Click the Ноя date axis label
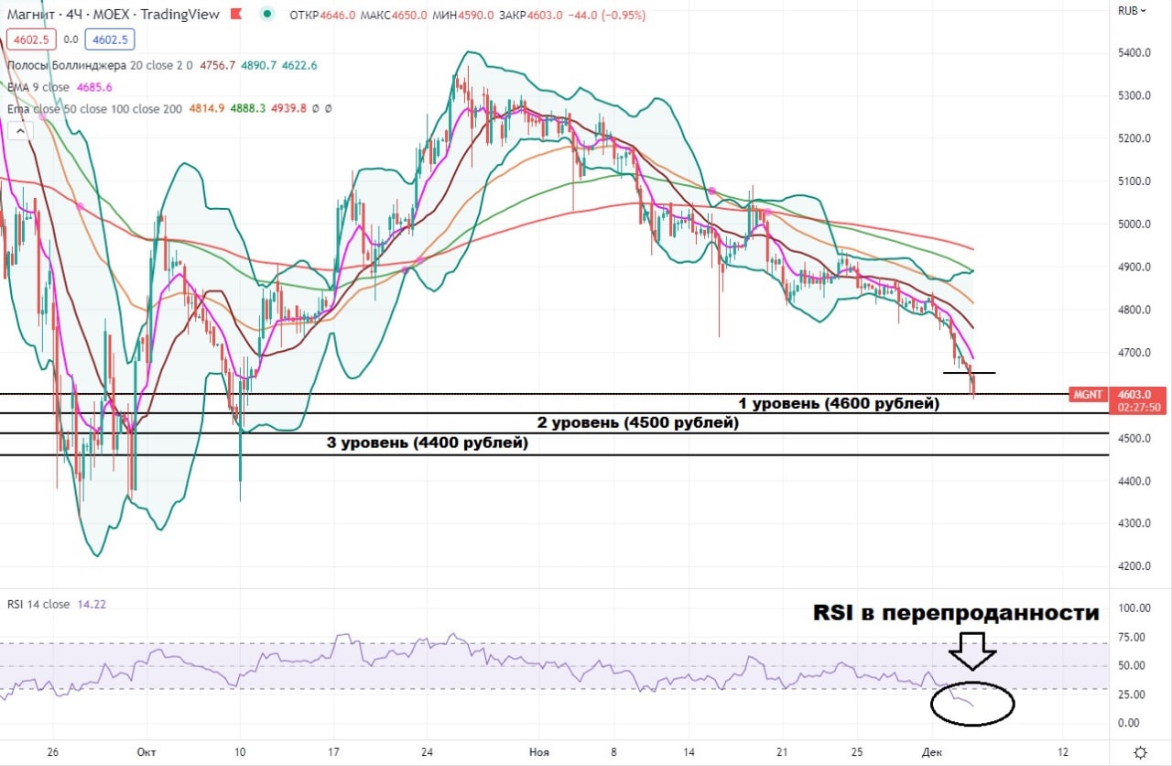 point(539,751)
